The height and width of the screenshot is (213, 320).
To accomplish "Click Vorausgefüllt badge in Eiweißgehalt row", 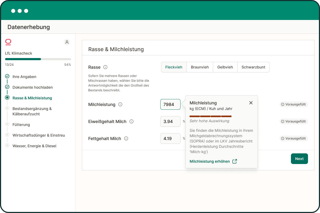I will point(294,121).
